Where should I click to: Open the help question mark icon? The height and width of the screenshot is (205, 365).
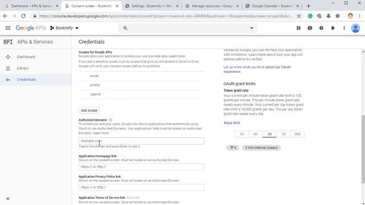[321, 28]
